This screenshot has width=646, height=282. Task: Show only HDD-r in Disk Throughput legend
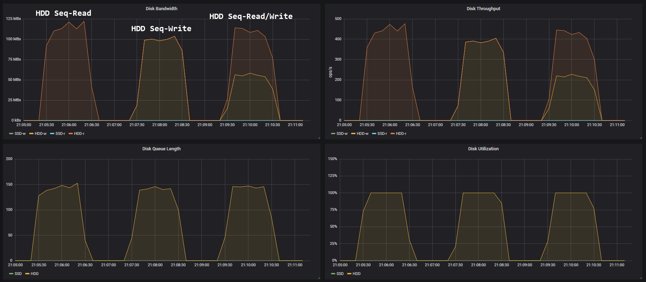tap(401, 133)
